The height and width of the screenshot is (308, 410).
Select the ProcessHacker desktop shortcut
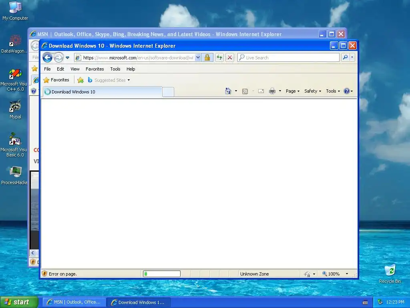[x=14, y=176]
